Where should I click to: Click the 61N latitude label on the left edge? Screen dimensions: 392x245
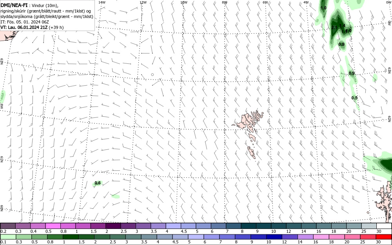tap(2, 159)
